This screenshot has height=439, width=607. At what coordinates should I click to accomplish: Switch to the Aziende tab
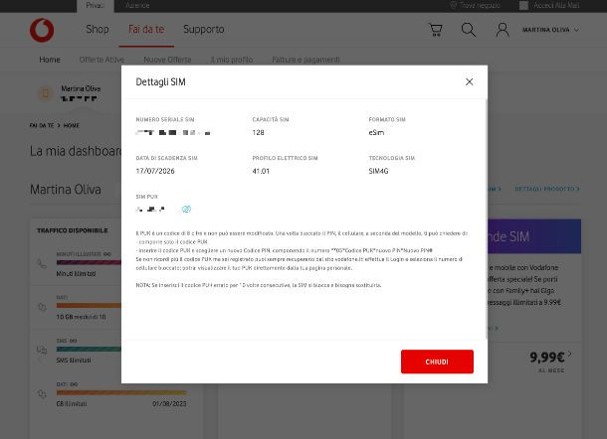click(x=137, y=5)
